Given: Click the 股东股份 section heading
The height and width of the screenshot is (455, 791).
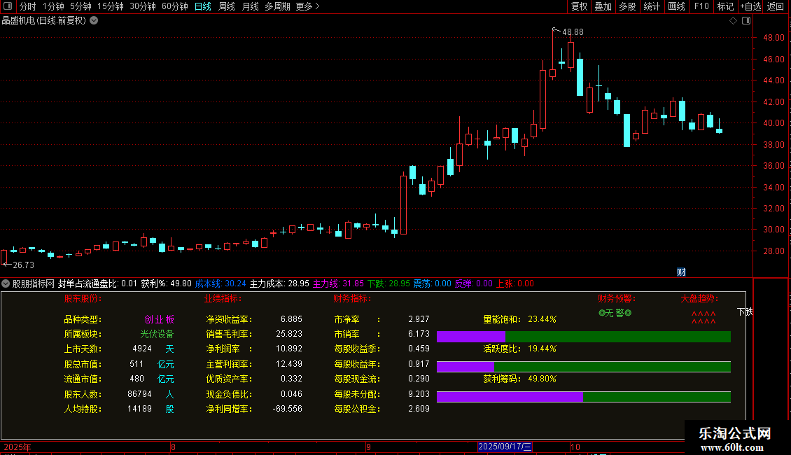Looking at the screenshot, I should coord(83,299).
